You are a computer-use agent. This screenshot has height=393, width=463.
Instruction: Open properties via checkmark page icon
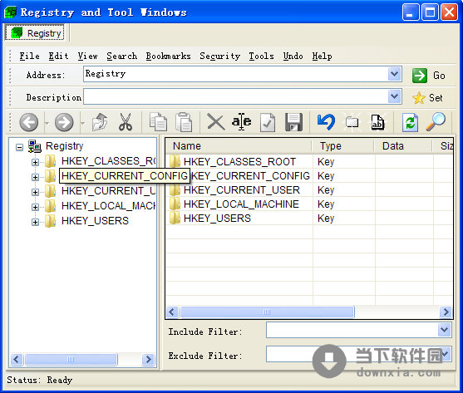[x=268, y=122]
